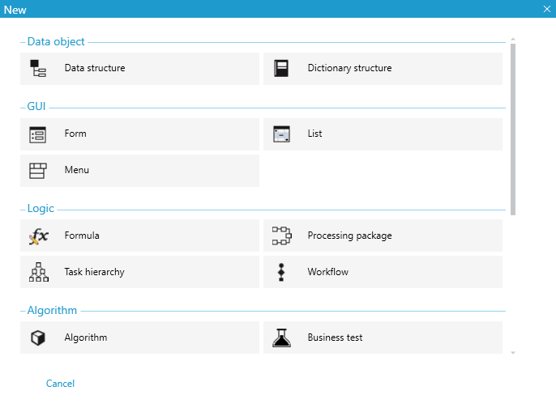The height and width of the screenshot is (416, 556).
Task: Pick the Task hierarchy label
Action: 94,272
